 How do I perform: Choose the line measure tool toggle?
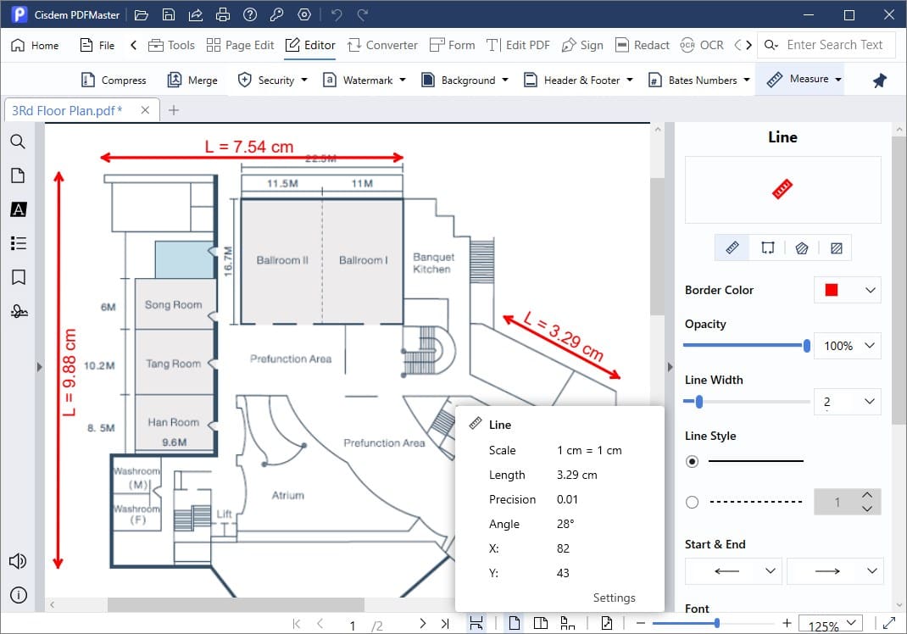point(732,248)
